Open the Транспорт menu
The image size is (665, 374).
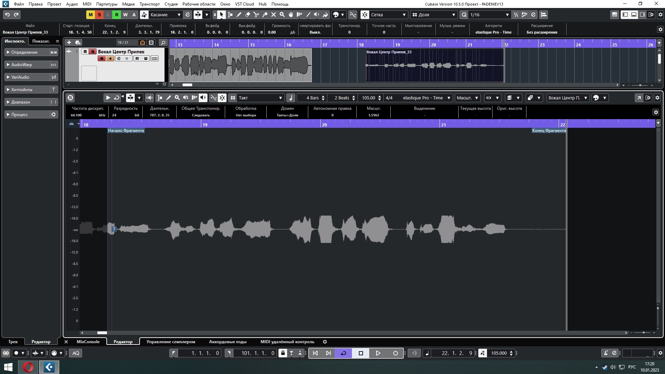[x=149, y=4]
